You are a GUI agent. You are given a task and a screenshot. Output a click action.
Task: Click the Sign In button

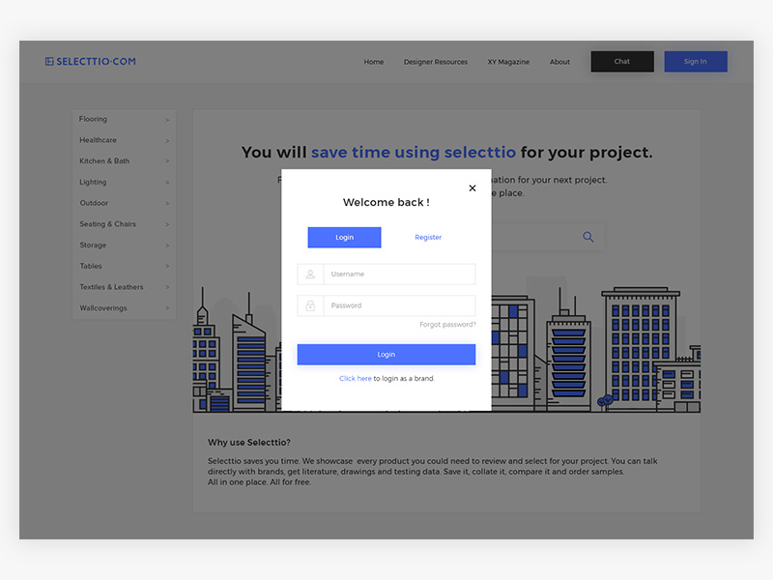pos(695,61)
